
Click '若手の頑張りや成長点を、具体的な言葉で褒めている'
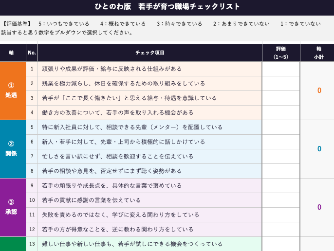coord(112,185)
